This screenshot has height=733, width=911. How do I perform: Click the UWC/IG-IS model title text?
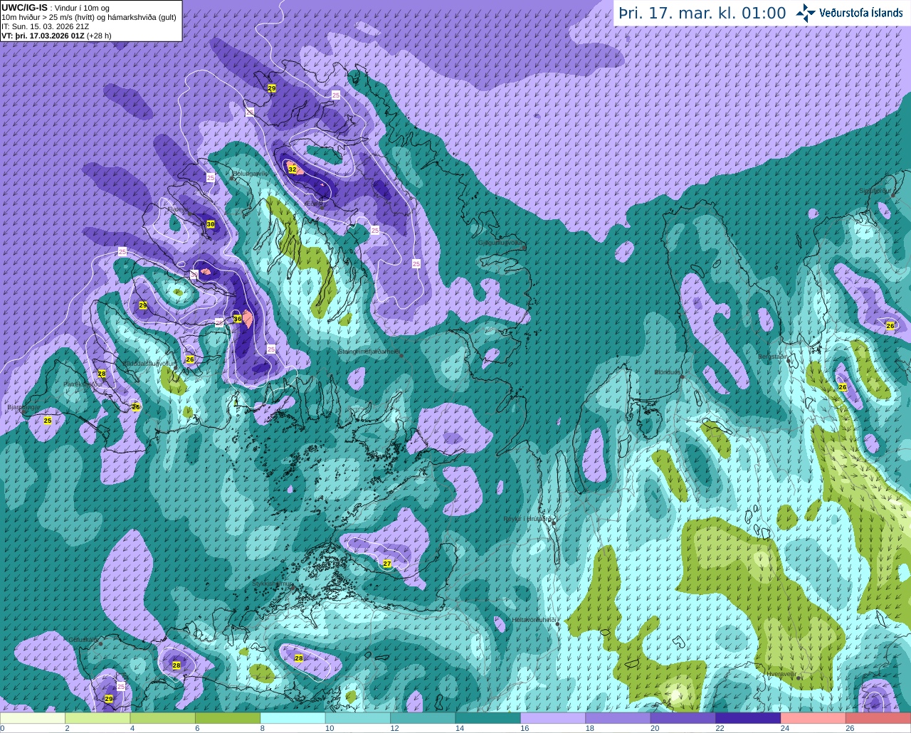pyautogui.click(x=25, y=8)
